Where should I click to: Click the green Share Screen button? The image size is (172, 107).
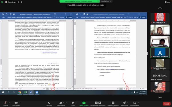click(84, 104)
